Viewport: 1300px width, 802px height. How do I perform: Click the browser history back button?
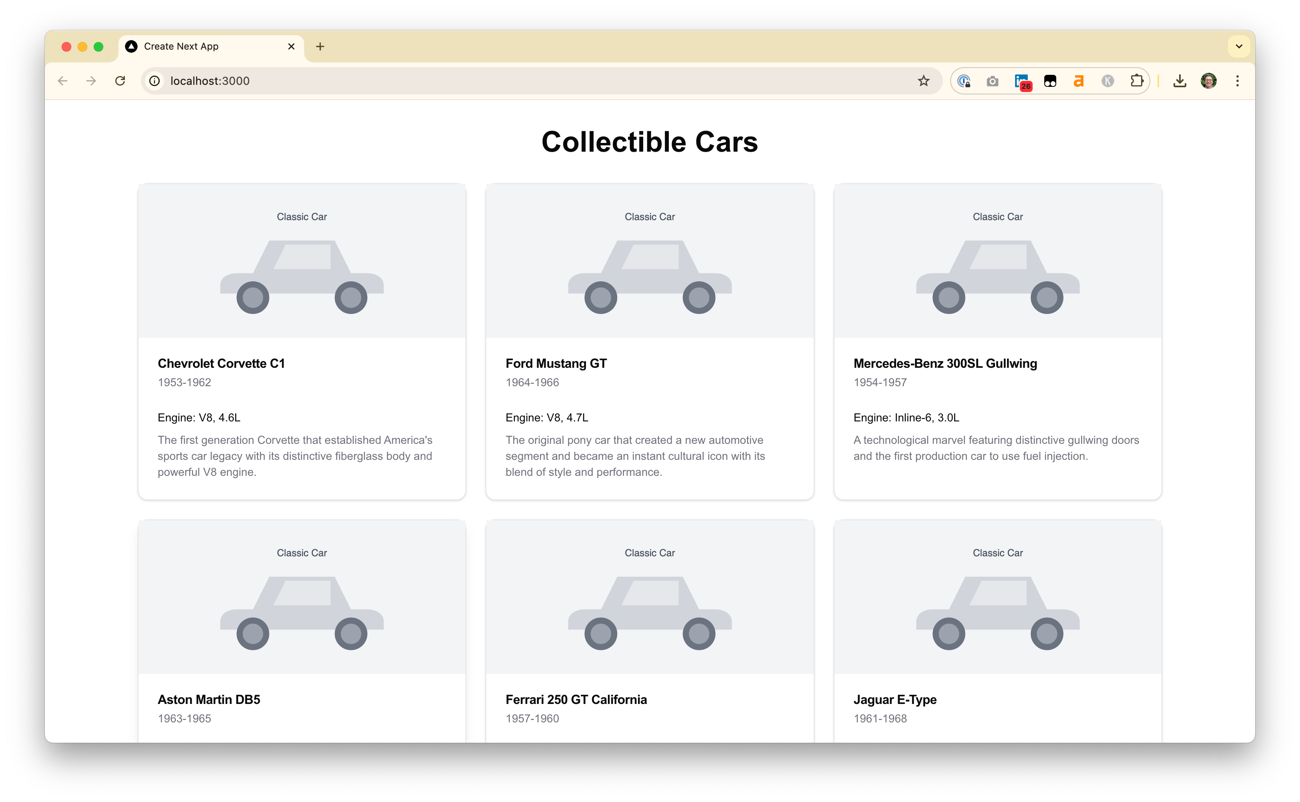click(x=62, y=81)
